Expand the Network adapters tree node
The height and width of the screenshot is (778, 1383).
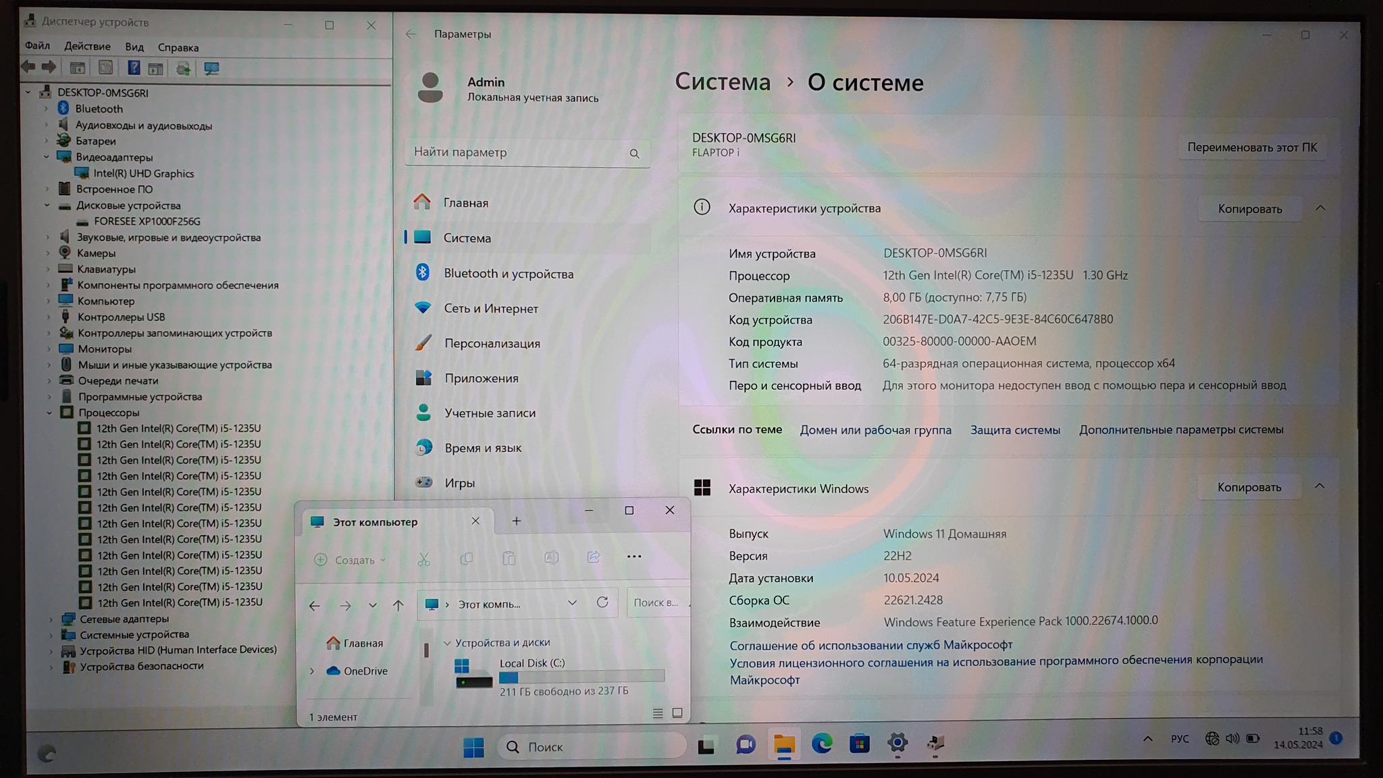(x=51, y=619)
